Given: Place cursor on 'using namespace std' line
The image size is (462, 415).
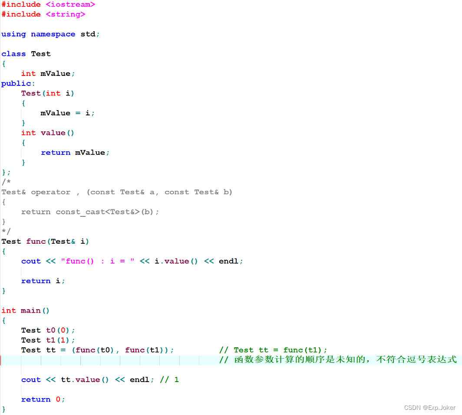Looking at the screenshot, I should coord(50,34).
